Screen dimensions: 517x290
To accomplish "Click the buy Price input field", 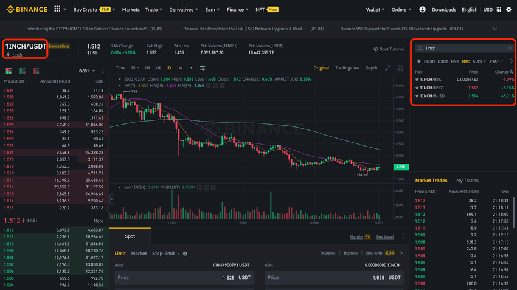I will point(184,277).
